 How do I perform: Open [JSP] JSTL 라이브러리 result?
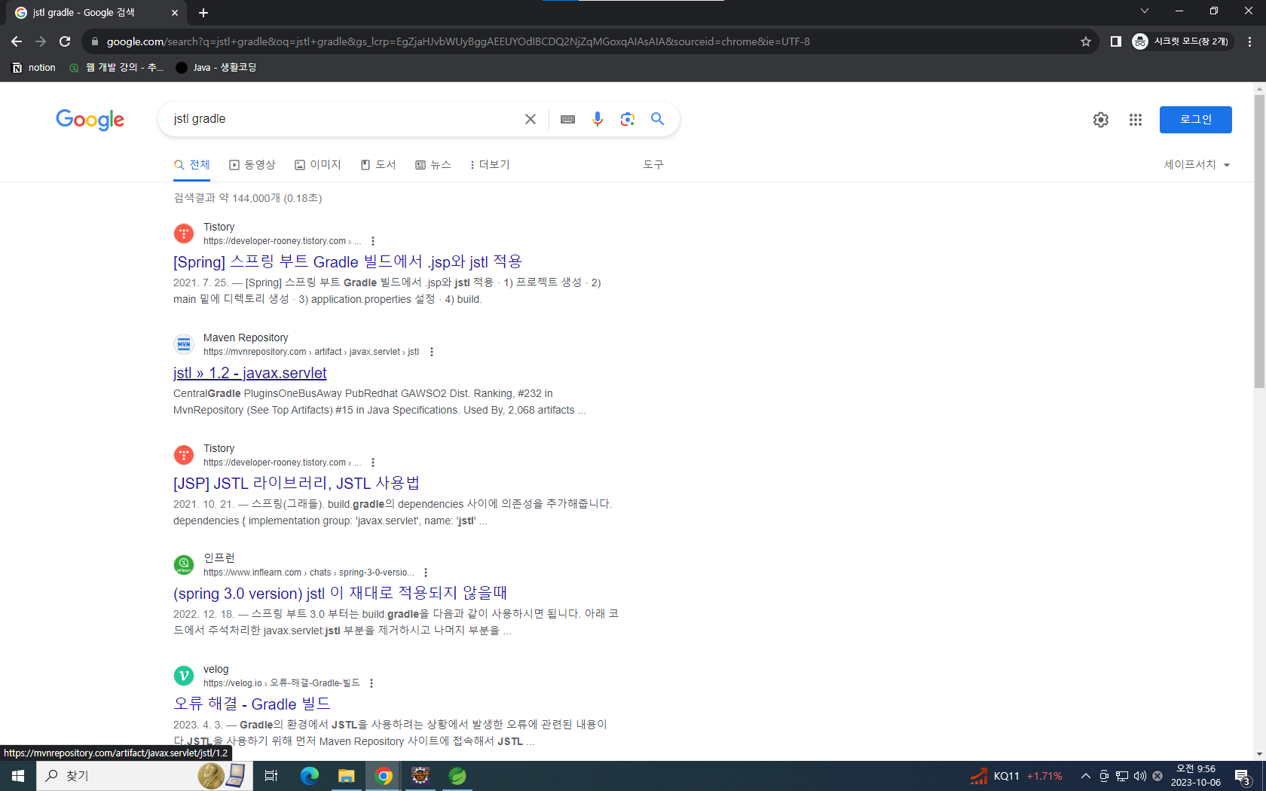click(296, 484)
